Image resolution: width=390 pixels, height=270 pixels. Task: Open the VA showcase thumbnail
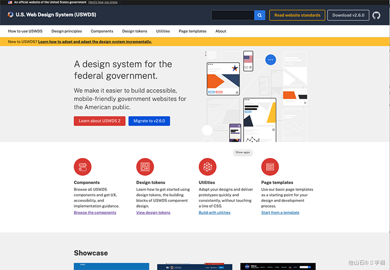(x=195, y=266)
